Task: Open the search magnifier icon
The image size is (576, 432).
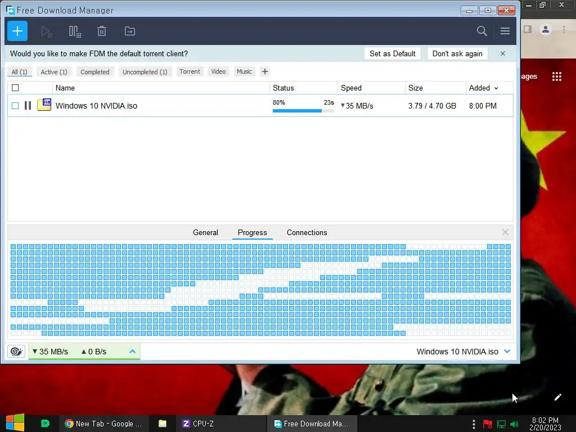Action: pyautogui.click(x=481, y=31)
